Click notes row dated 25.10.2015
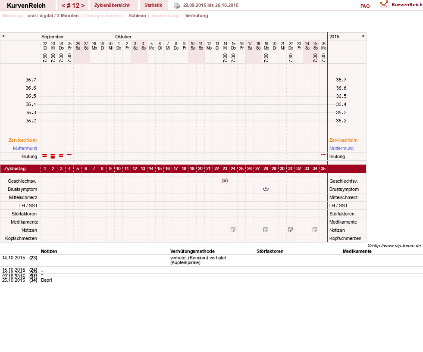 click(x=211, y=280)
